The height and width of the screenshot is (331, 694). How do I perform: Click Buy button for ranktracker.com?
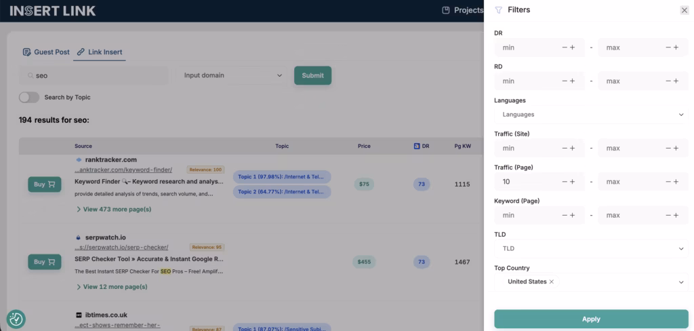click(x=44, y=184)
